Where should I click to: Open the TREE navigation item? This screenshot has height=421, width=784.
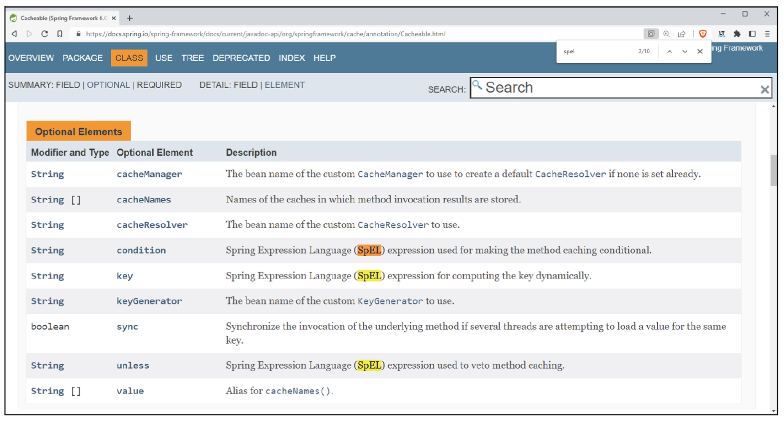click(x=193, y=58)
